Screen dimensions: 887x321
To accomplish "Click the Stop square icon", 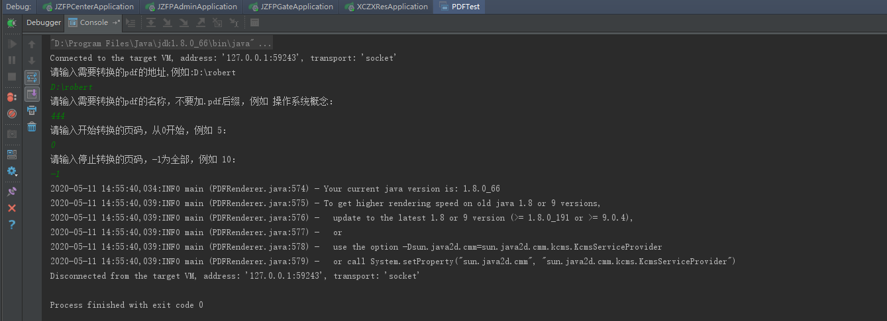I will (12, 77).
